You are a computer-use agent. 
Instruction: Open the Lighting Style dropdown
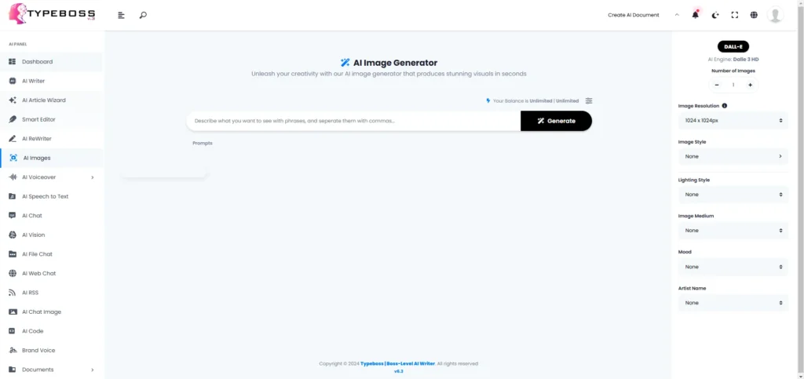tap(733, 194)
